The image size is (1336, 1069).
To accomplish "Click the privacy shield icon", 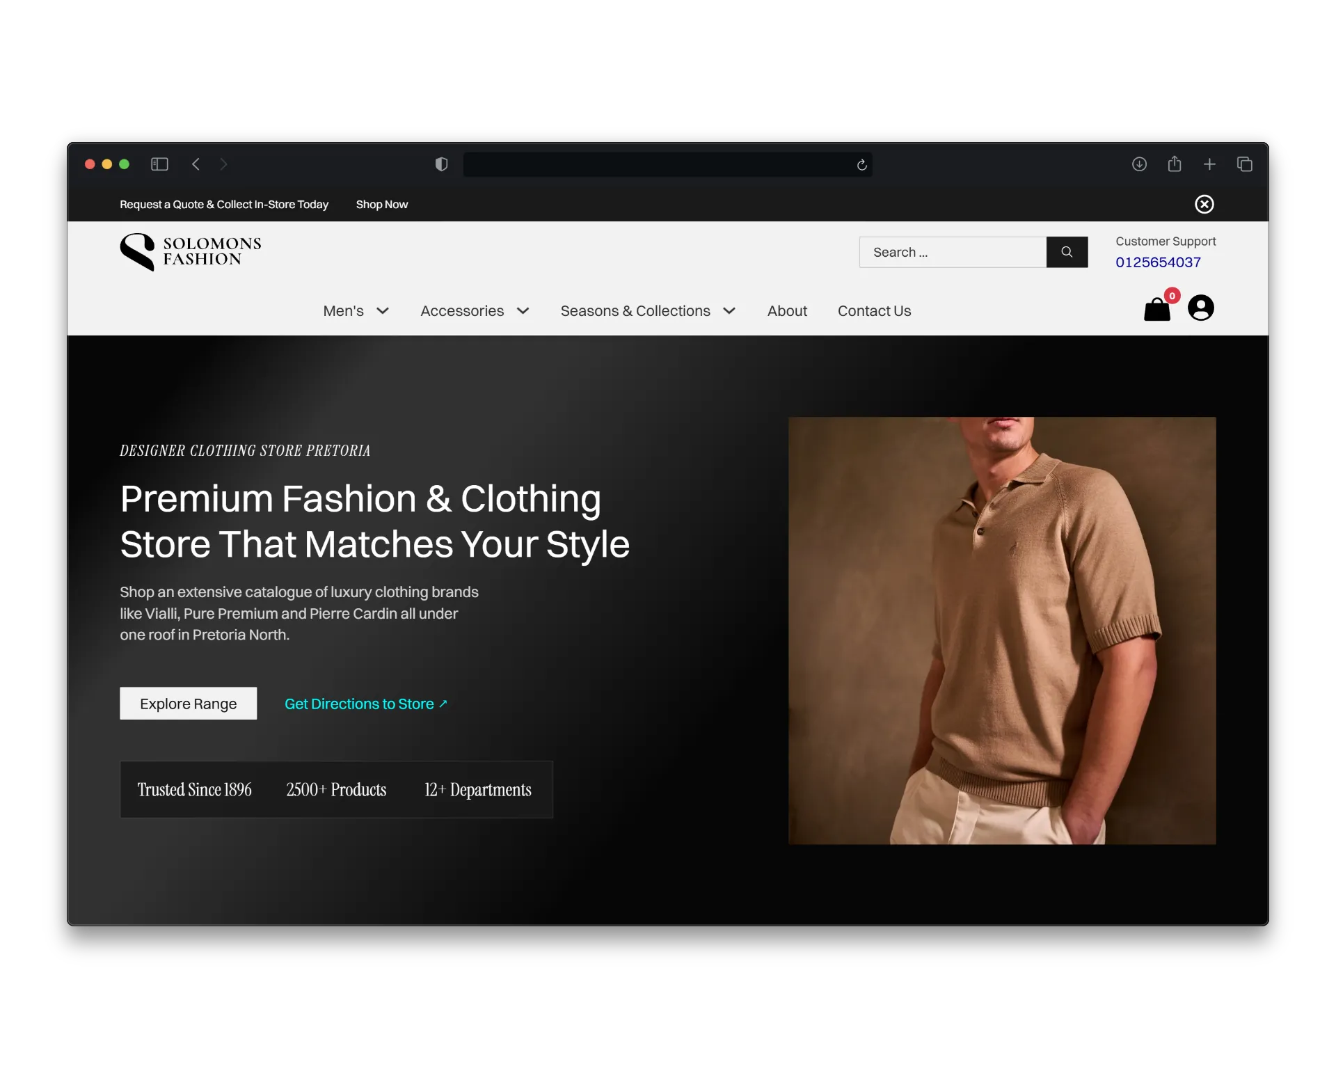I will tap(441, 164).
